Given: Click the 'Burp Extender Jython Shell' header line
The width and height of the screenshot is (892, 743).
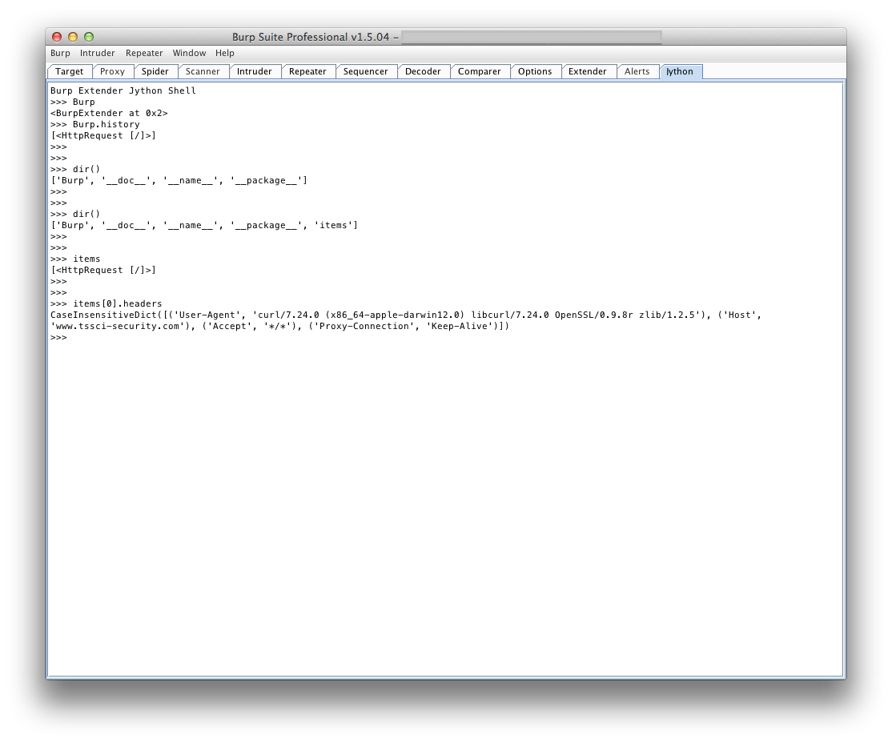Looking at the screenshot, I should (123, 90).
